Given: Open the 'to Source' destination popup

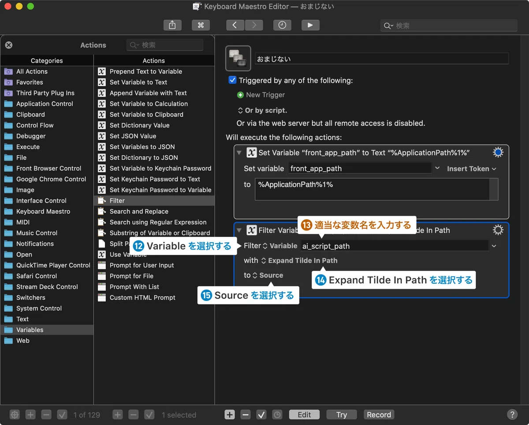Looking at the screenshot, I should coord(268,275).
